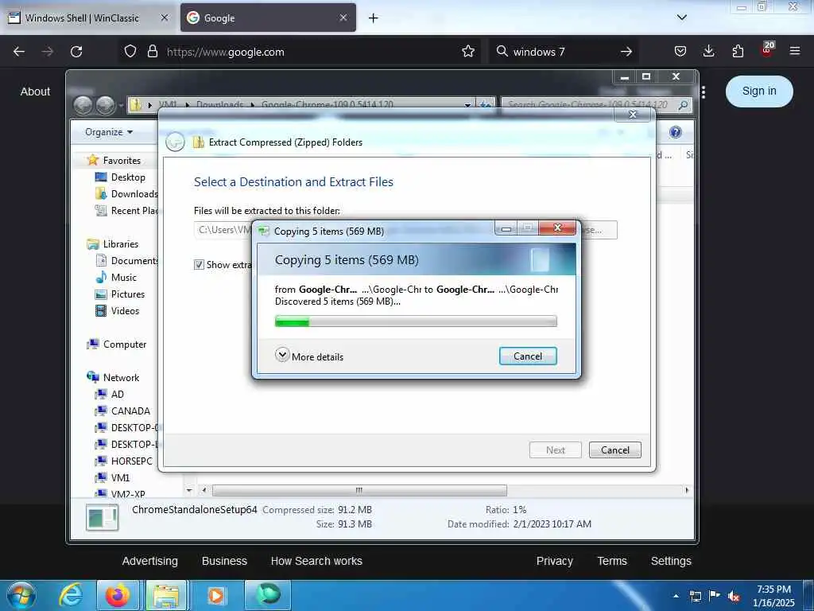Expand More details in copy dialog
The height and width of the screenshot is (611, 814).
pos(309,356)
